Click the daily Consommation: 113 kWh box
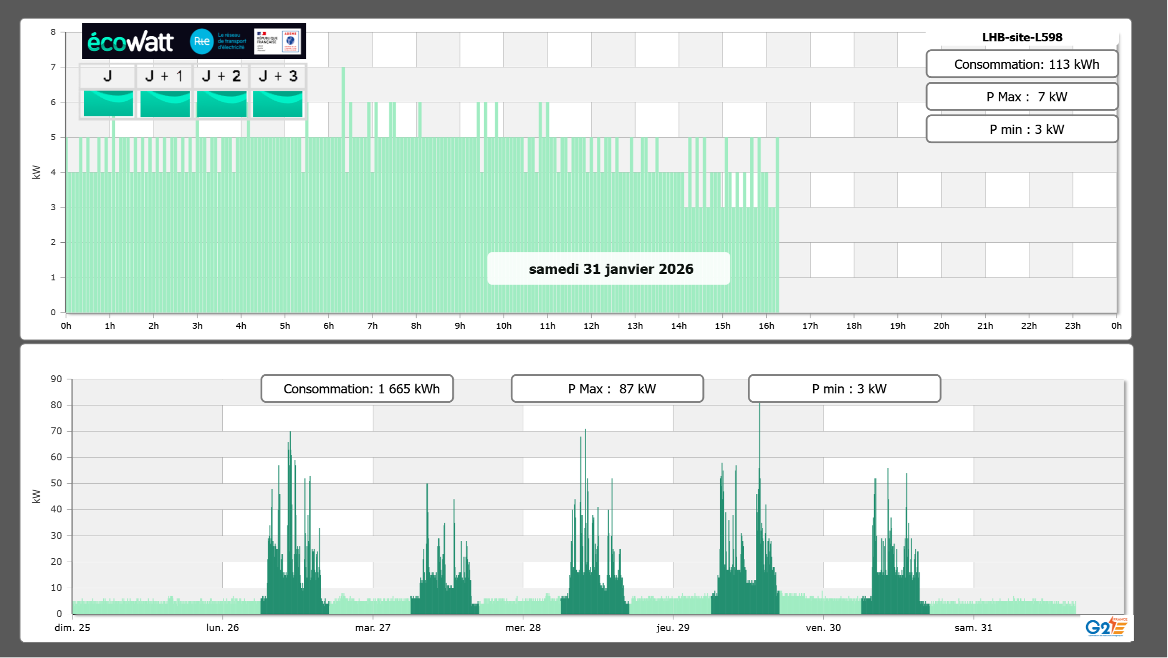 1021,64
